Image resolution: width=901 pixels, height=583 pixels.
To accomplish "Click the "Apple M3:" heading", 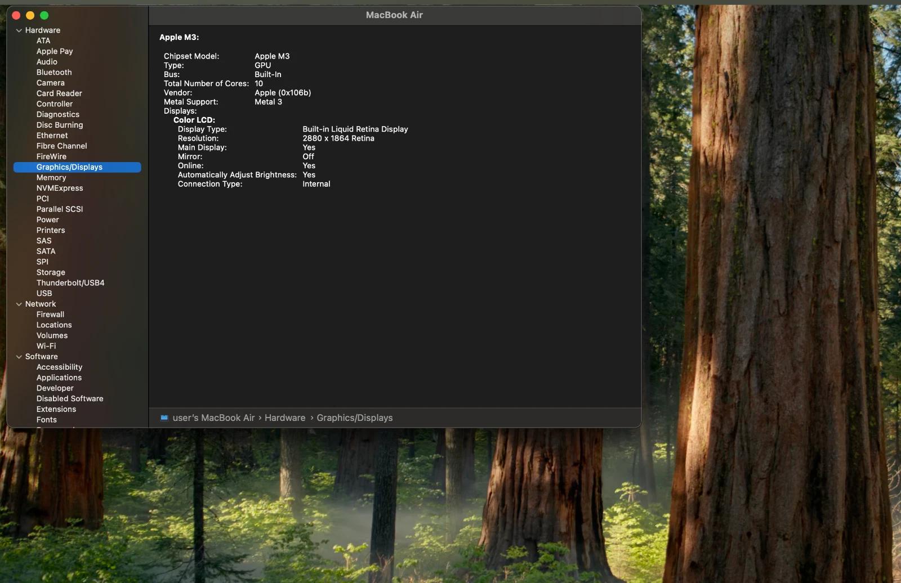I will [179, 37].
